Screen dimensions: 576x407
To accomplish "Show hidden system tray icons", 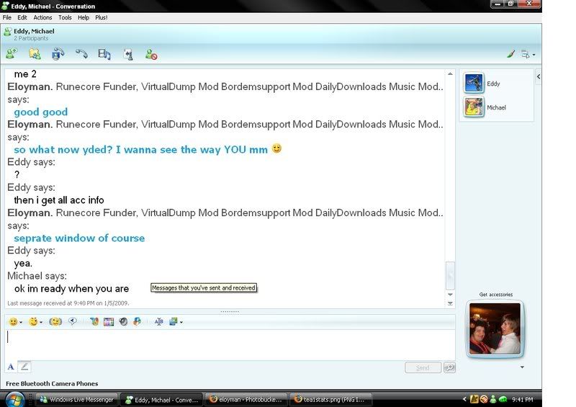I will click(464, 399).
